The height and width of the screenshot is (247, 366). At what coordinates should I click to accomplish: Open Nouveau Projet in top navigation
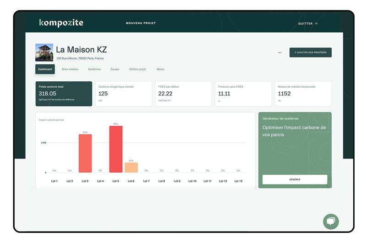point(141,23)
